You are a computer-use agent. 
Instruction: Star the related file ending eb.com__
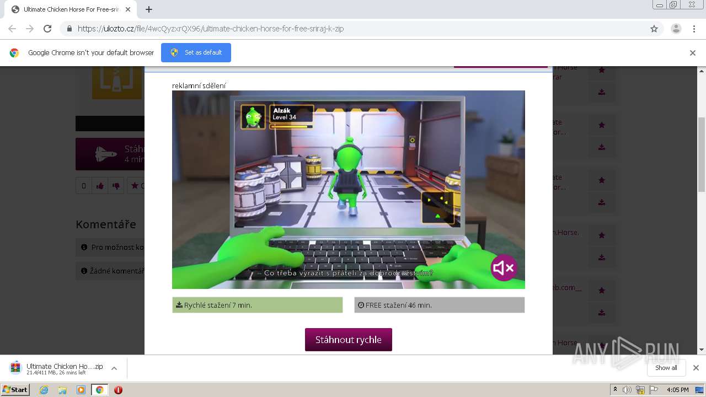[602, 291]
